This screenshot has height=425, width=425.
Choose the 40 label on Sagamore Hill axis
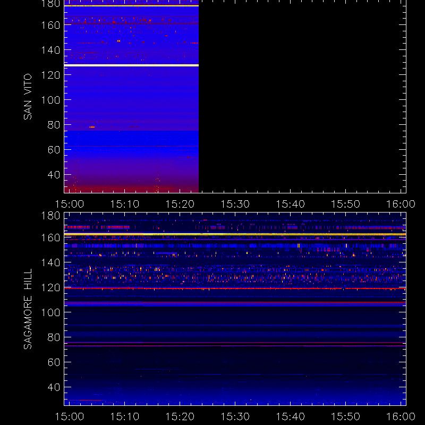click(x=54, y=387)
